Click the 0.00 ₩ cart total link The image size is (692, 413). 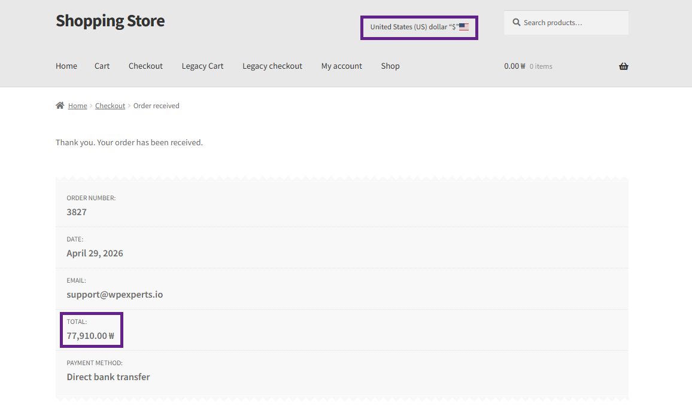515,66
